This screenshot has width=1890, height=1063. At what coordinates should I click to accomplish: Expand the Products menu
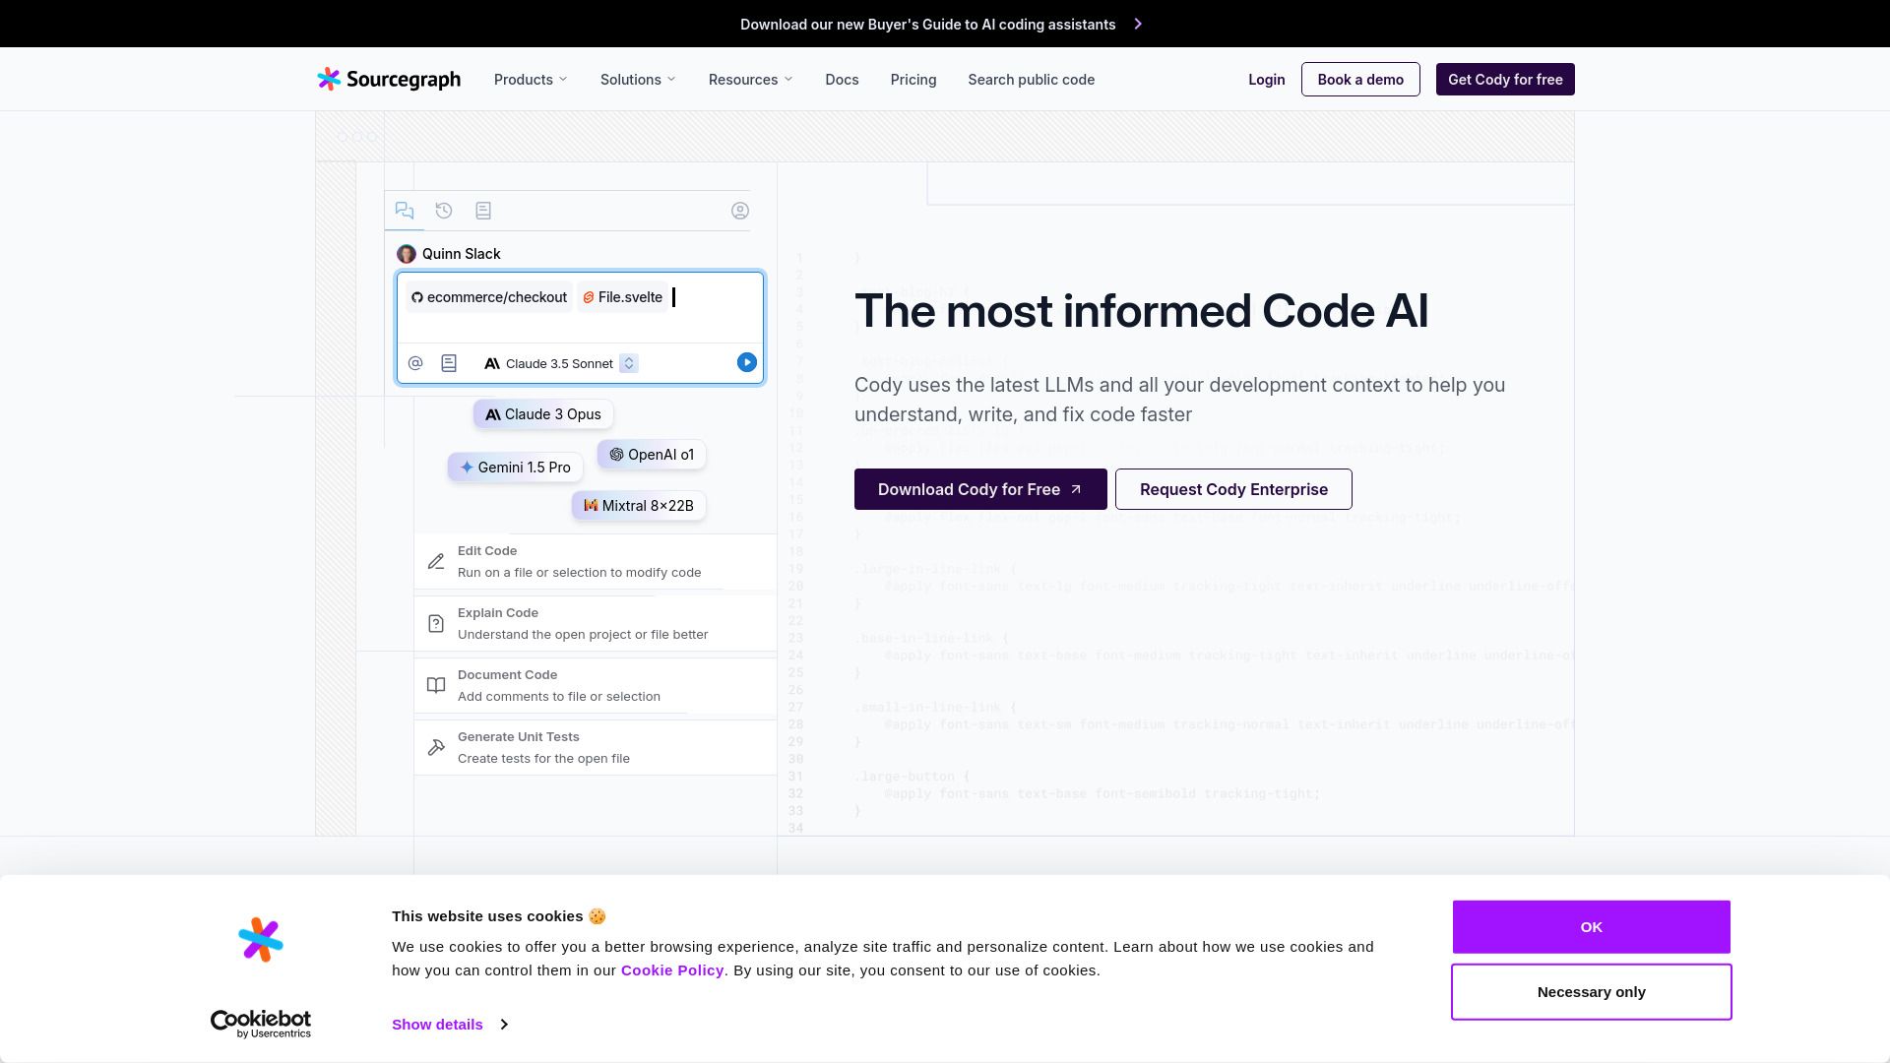pyautogui.click(x=531, y=80)
